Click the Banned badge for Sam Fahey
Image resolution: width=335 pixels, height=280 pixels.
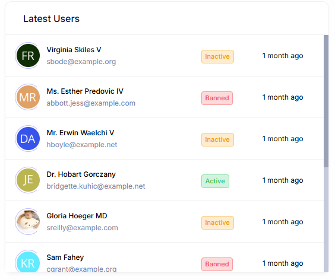[217, 264]
